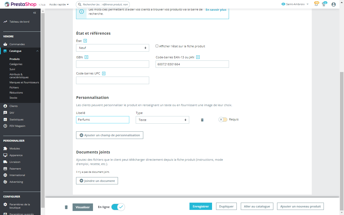Viewport: 344px width, 215px height.
Task: Click the ISBN help question icon
Action: point(86,57)
